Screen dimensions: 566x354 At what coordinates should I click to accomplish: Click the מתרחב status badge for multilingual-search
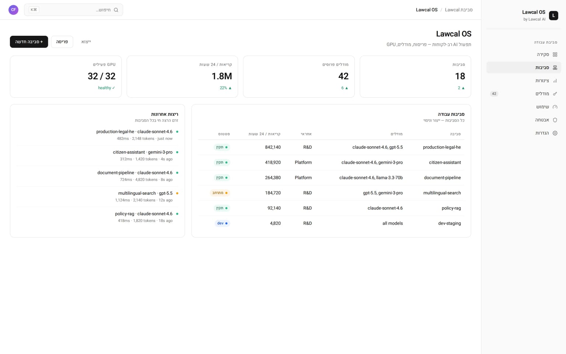click(x=220, y=193)
